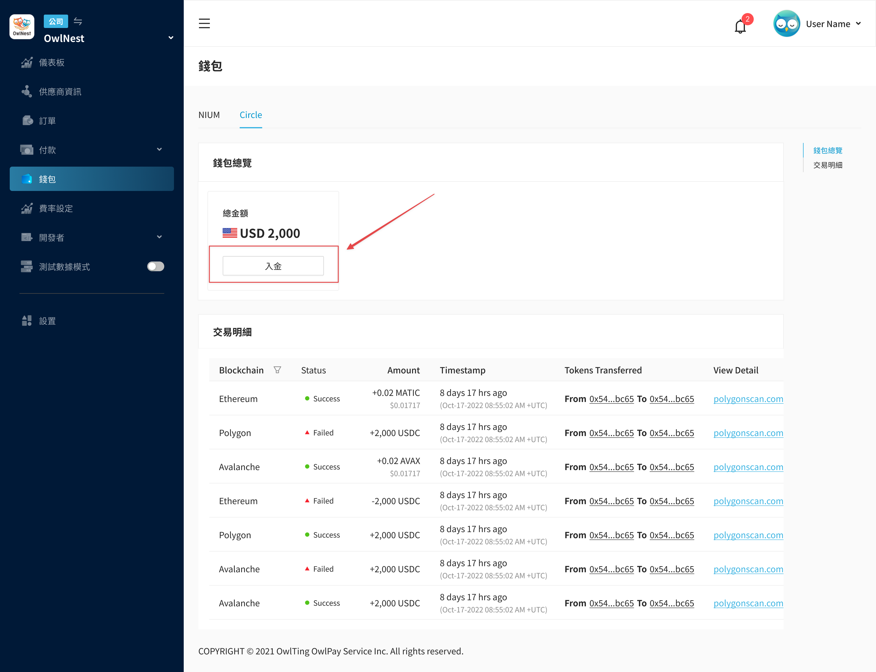This screenshot has width=876, height=672.
Task: Open the hamburger menu icon
Action: 204,23
